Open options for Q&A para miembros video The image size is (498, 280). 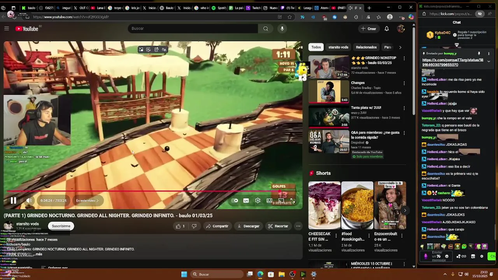click(x=404, y=133)
